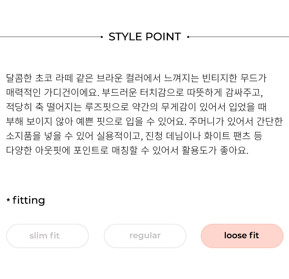289x279 pixels.
Task: Click the phrase 활용도가 좋아요 in last line
Action: 215,150
